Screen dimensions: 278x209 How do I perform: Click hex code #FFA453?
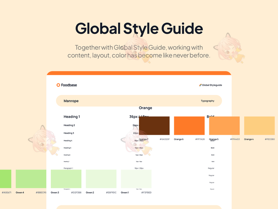click(x=235, y=139)
